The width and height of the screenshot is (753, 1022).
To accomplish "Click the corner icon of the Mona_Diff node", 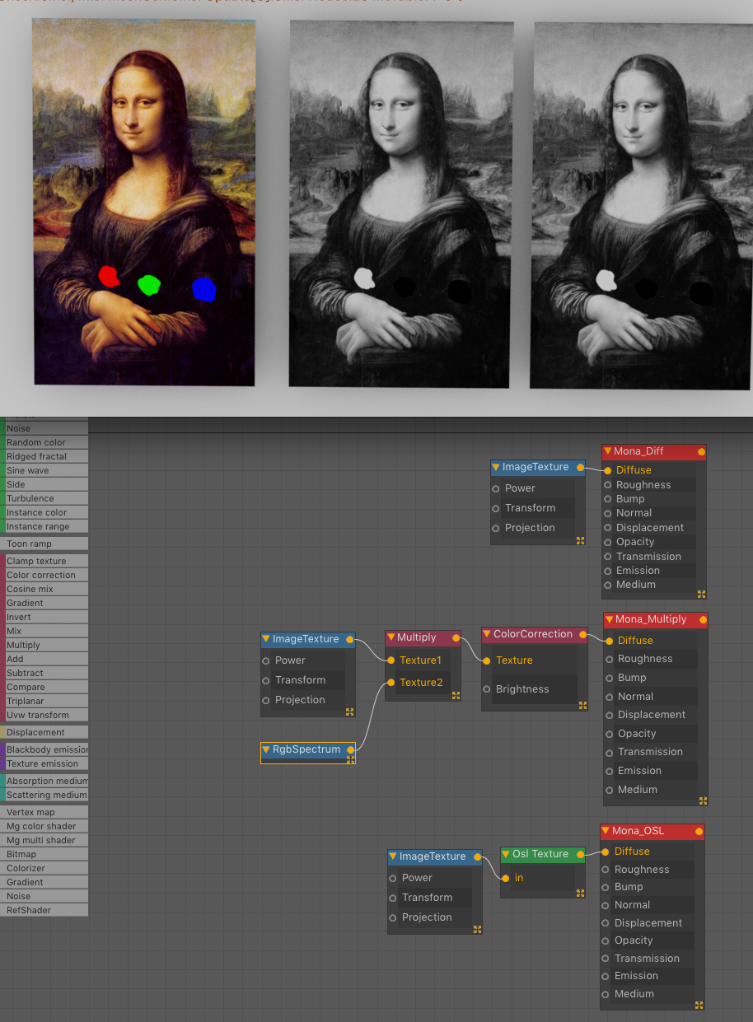I will (x=701, y=593).
